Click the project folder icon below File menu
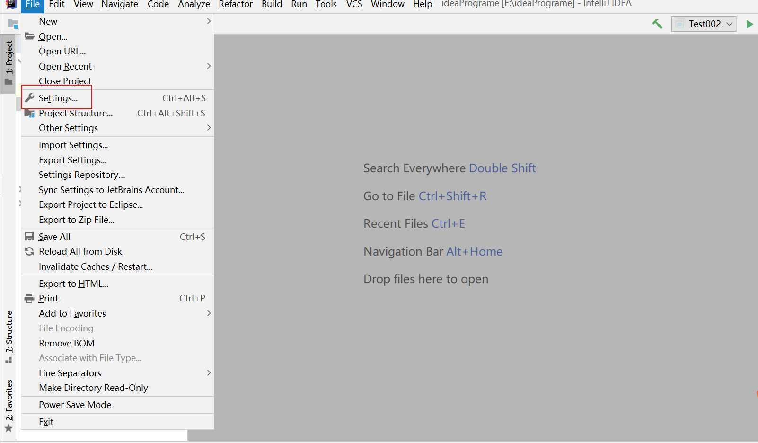Image resolution: width=758 pixels, height=443 pixels. [x=13, y=24]
